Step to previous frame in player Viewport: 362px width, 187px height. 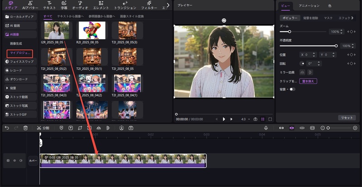(217, 119)
